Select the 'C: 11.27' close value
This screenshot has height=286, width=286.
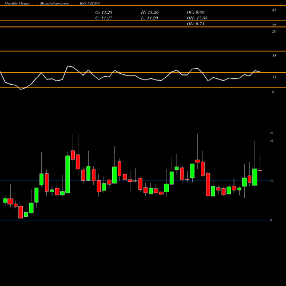(104, 18)
